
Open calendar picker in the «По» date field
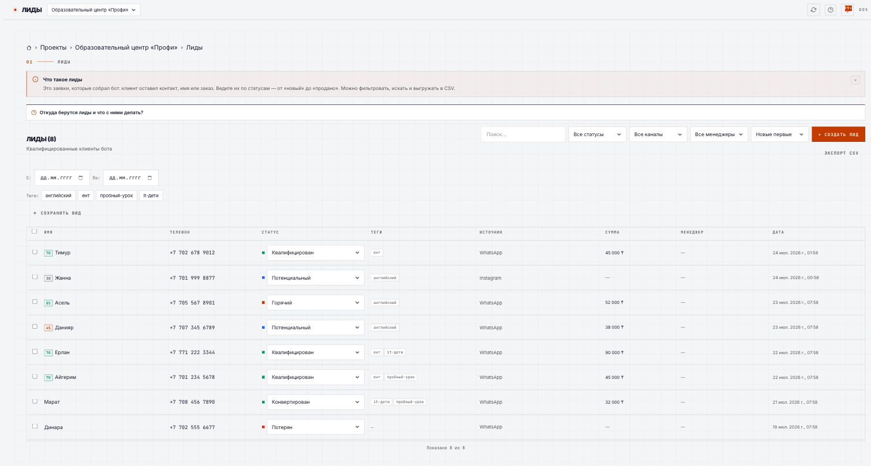pos(150,178)
